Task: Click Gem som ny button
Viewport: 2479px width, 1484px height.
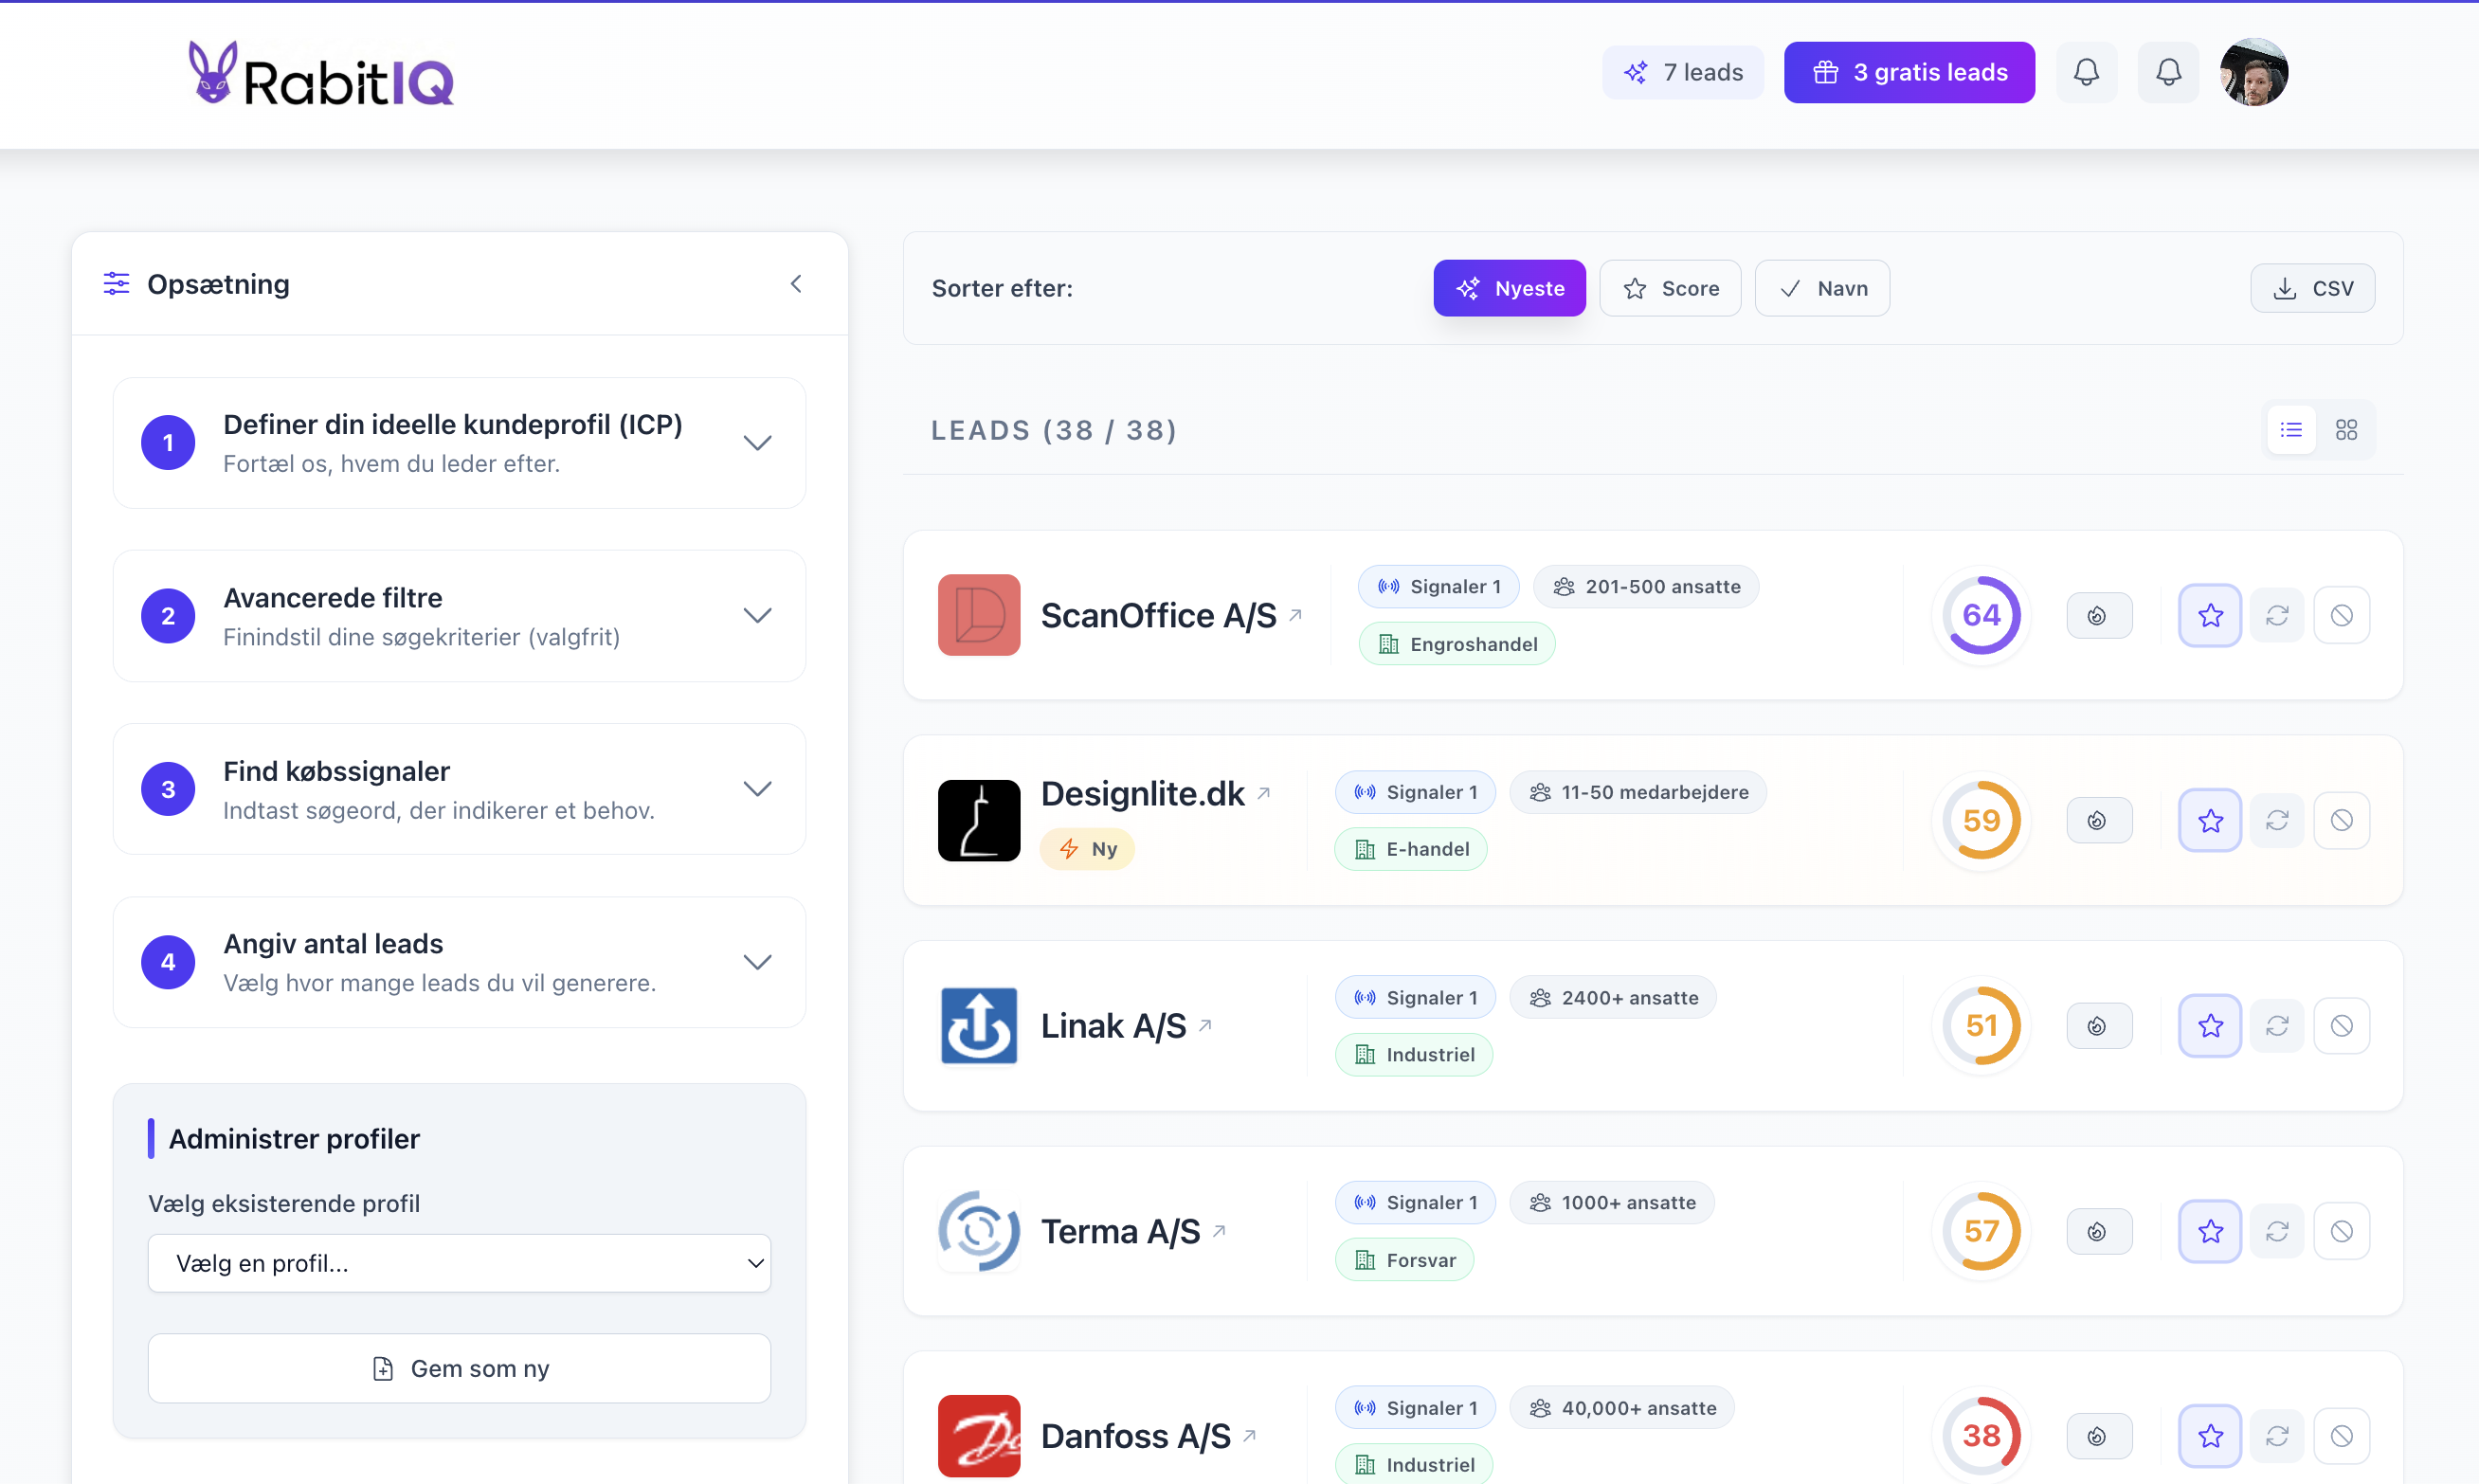Action: [x=459, y=1368]
